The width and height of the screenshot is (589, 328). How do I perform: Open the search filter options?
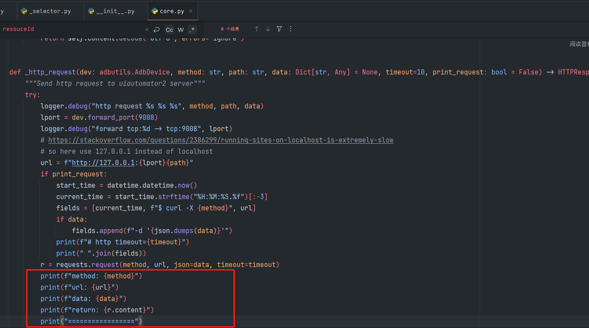[279, 29]
